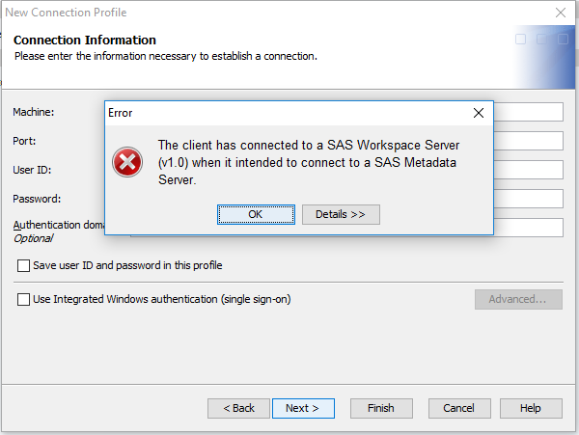The height and width of the screenshot is (435, 579).
Task: Click the Authentication domain input field
Action: coord(529,228)
